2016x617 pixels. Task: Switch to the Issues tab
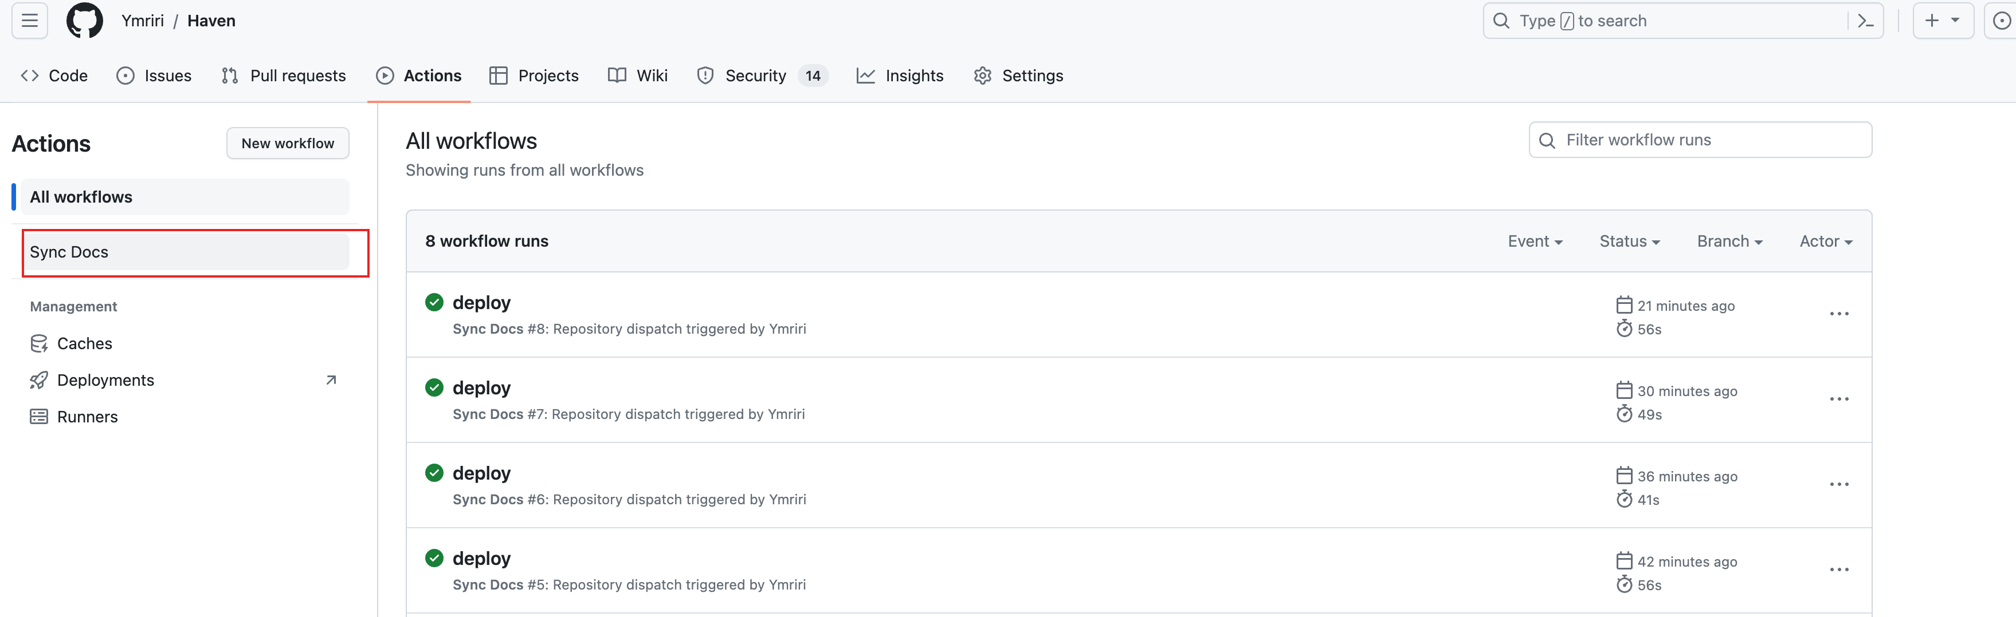coord(154,76)
